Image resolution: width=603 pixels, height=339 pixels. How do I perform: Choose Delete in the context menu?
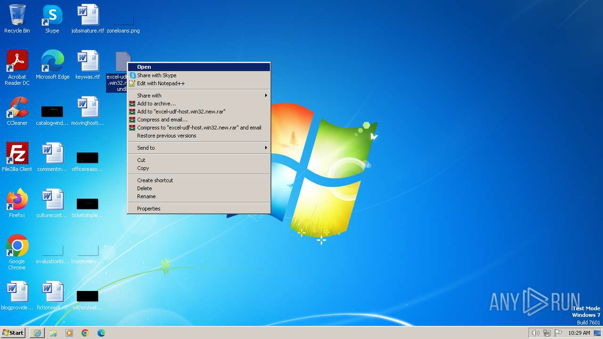(199, 188)
